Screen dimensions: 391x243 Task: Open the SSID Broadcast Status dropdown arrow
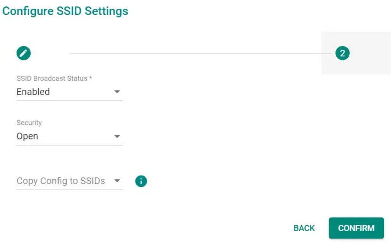click(118, 92)
